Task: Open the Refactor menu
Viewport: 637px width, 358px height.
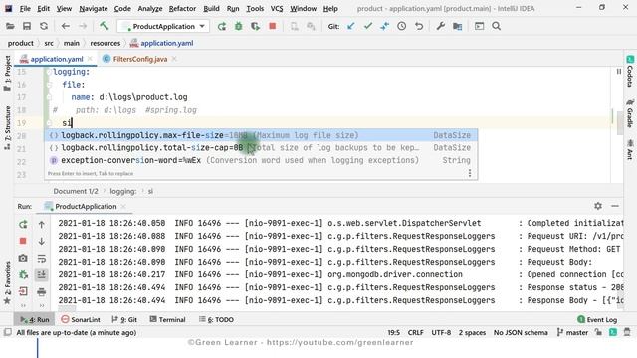Action: click(182, 9)
